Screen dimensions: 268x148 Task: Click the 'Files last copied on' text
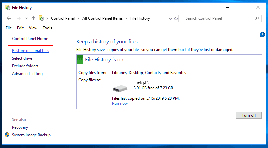(146, 98)
